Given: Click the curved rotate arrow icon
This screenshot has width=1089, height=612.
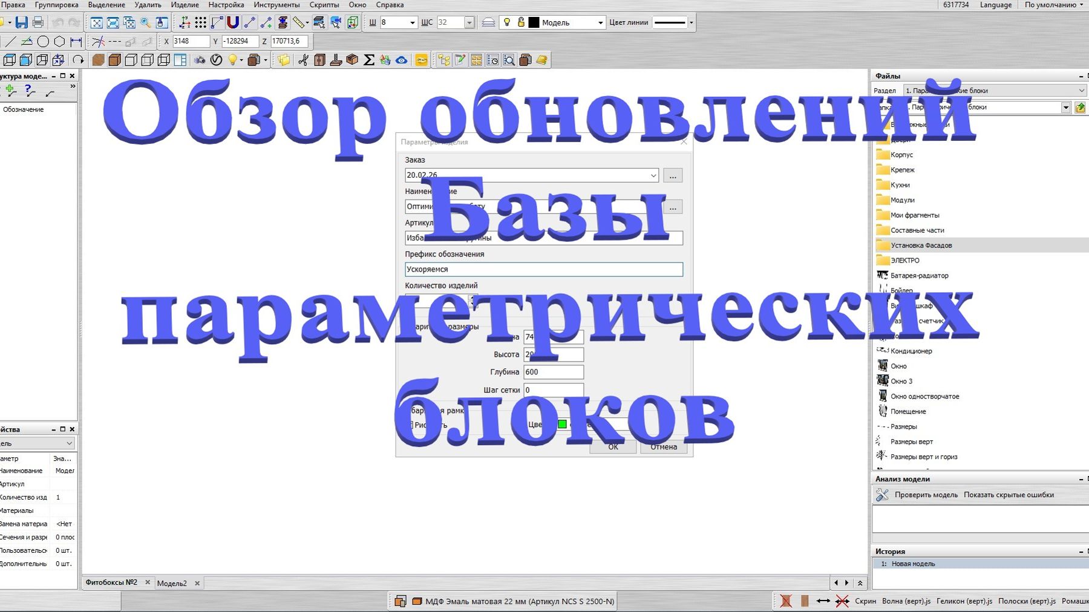Looking at the screenshot, I should coord(78,60).
